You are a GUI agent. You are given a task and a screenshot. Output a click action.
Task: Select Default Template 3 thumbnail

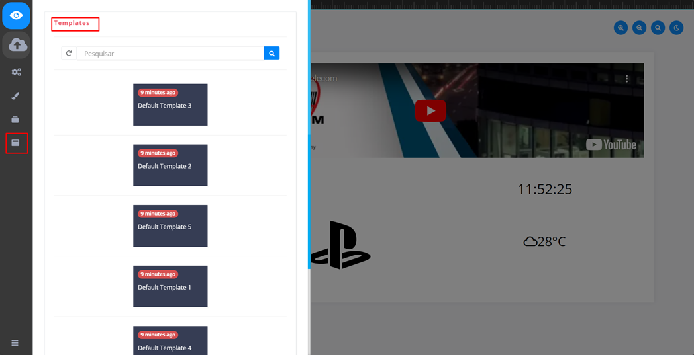(170, 104)
